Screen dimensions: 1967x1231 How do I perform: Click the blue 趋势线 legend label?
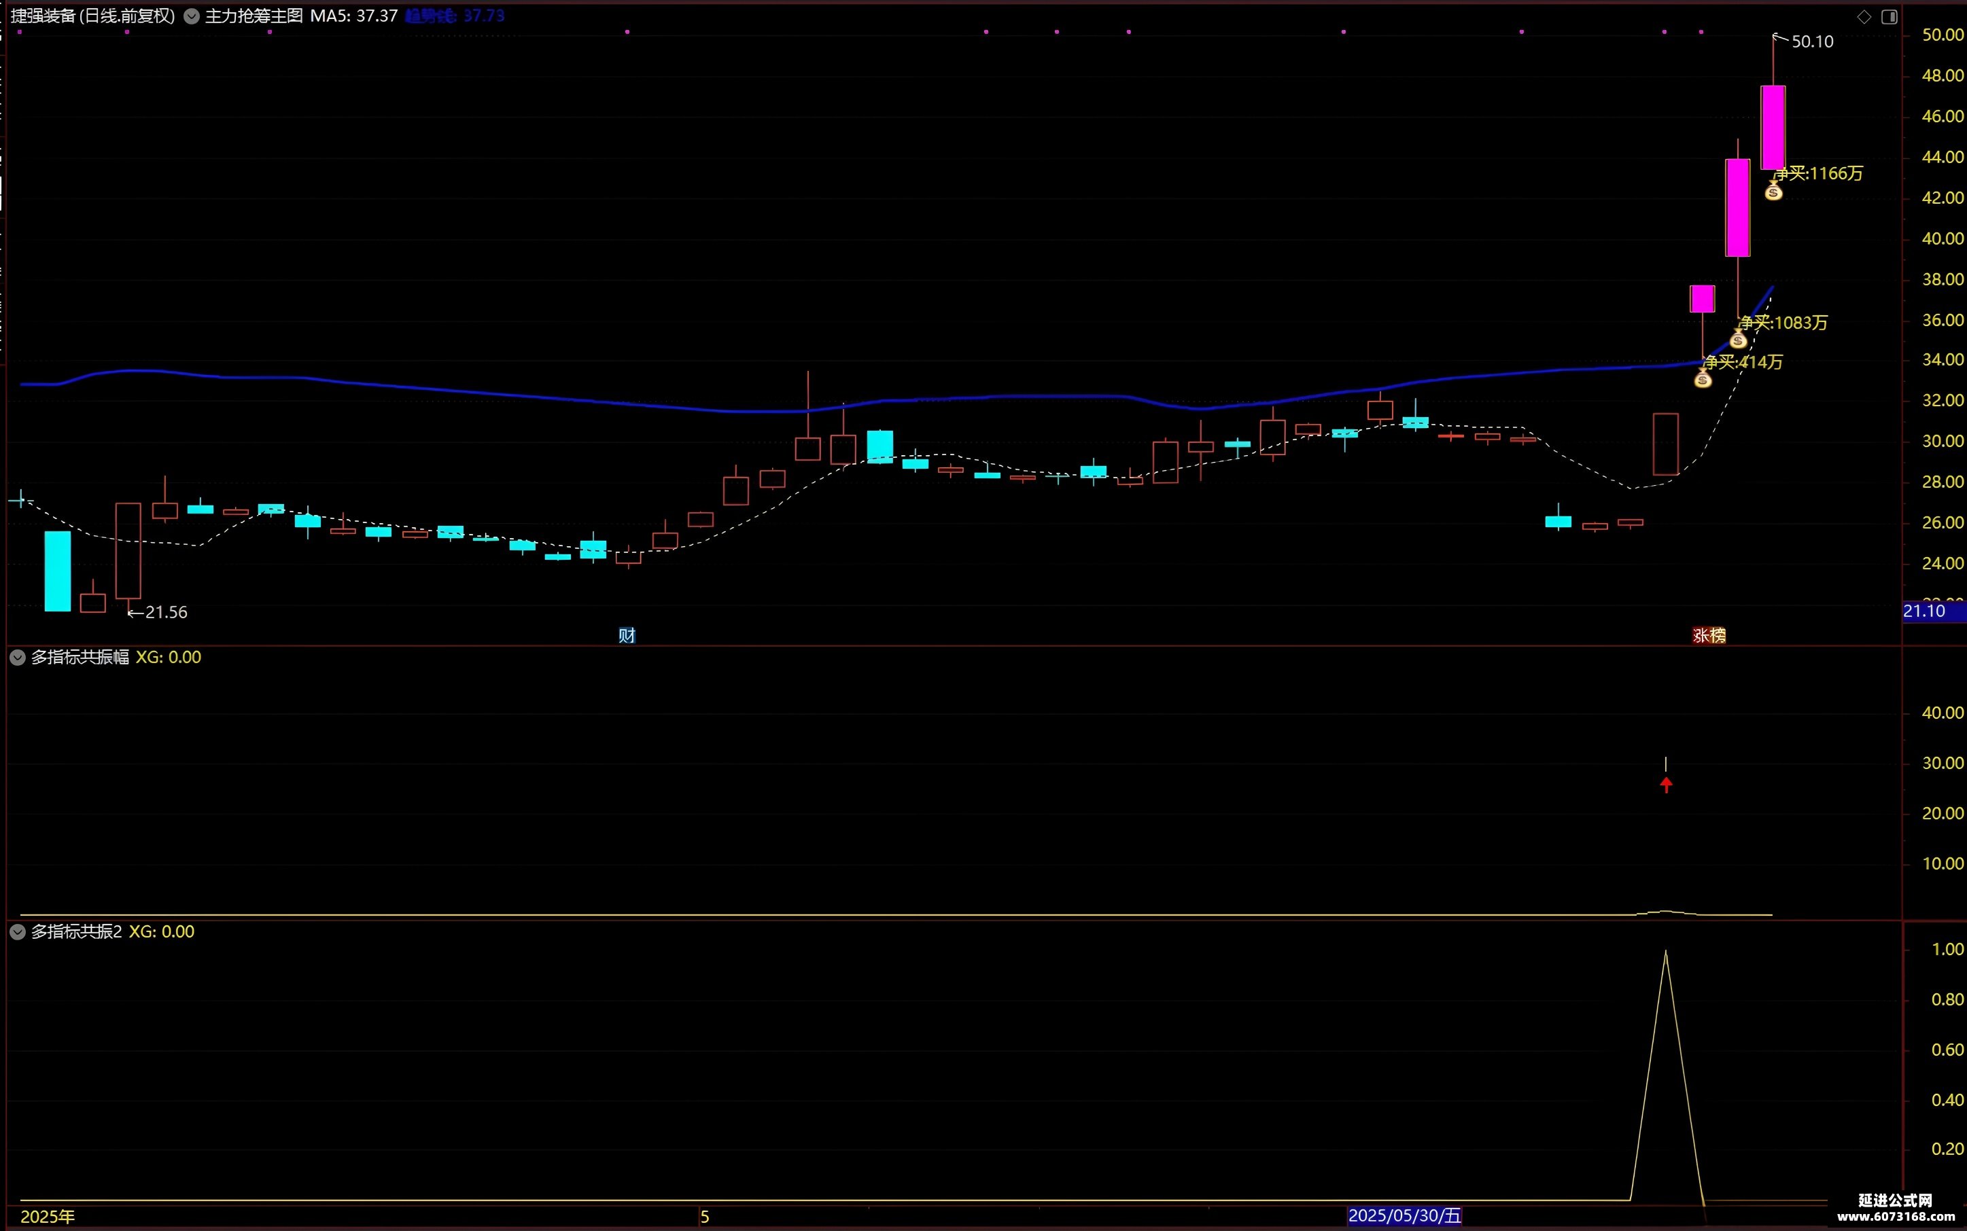[455, 16]
